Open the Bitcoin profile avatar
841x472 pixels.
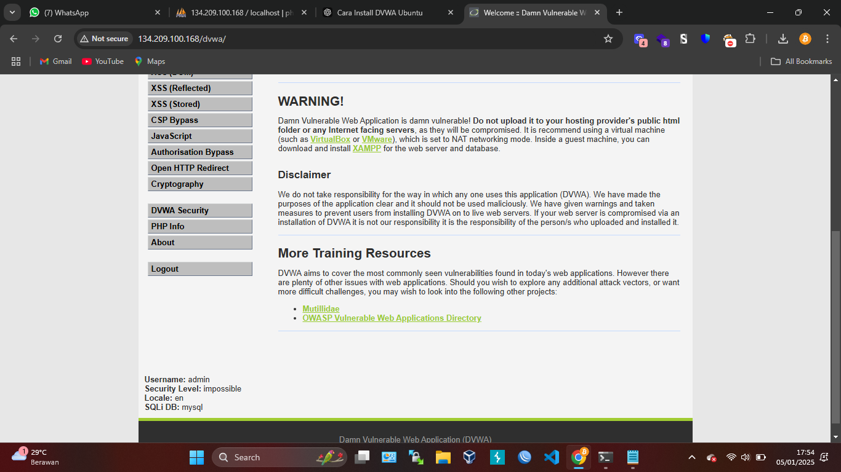coord(805,39)
